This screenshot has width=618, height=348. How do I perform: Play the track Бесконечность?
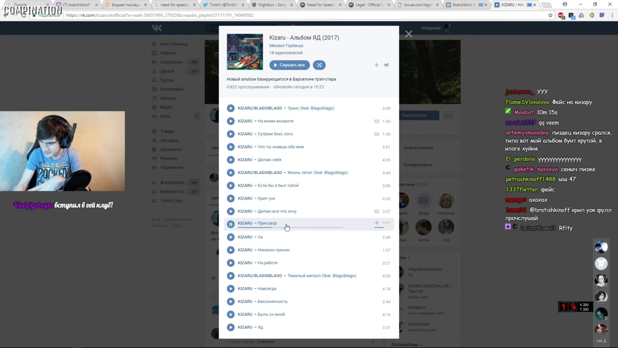(231, 302)
